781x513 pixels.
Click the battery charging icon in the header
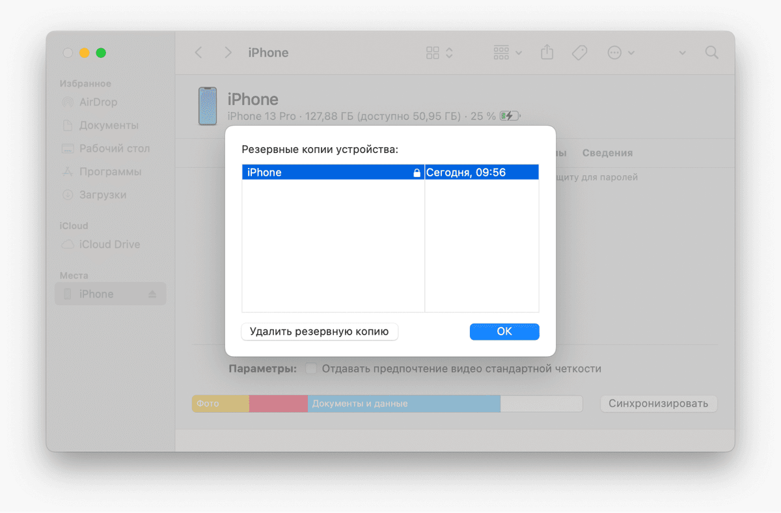[510, 116]
